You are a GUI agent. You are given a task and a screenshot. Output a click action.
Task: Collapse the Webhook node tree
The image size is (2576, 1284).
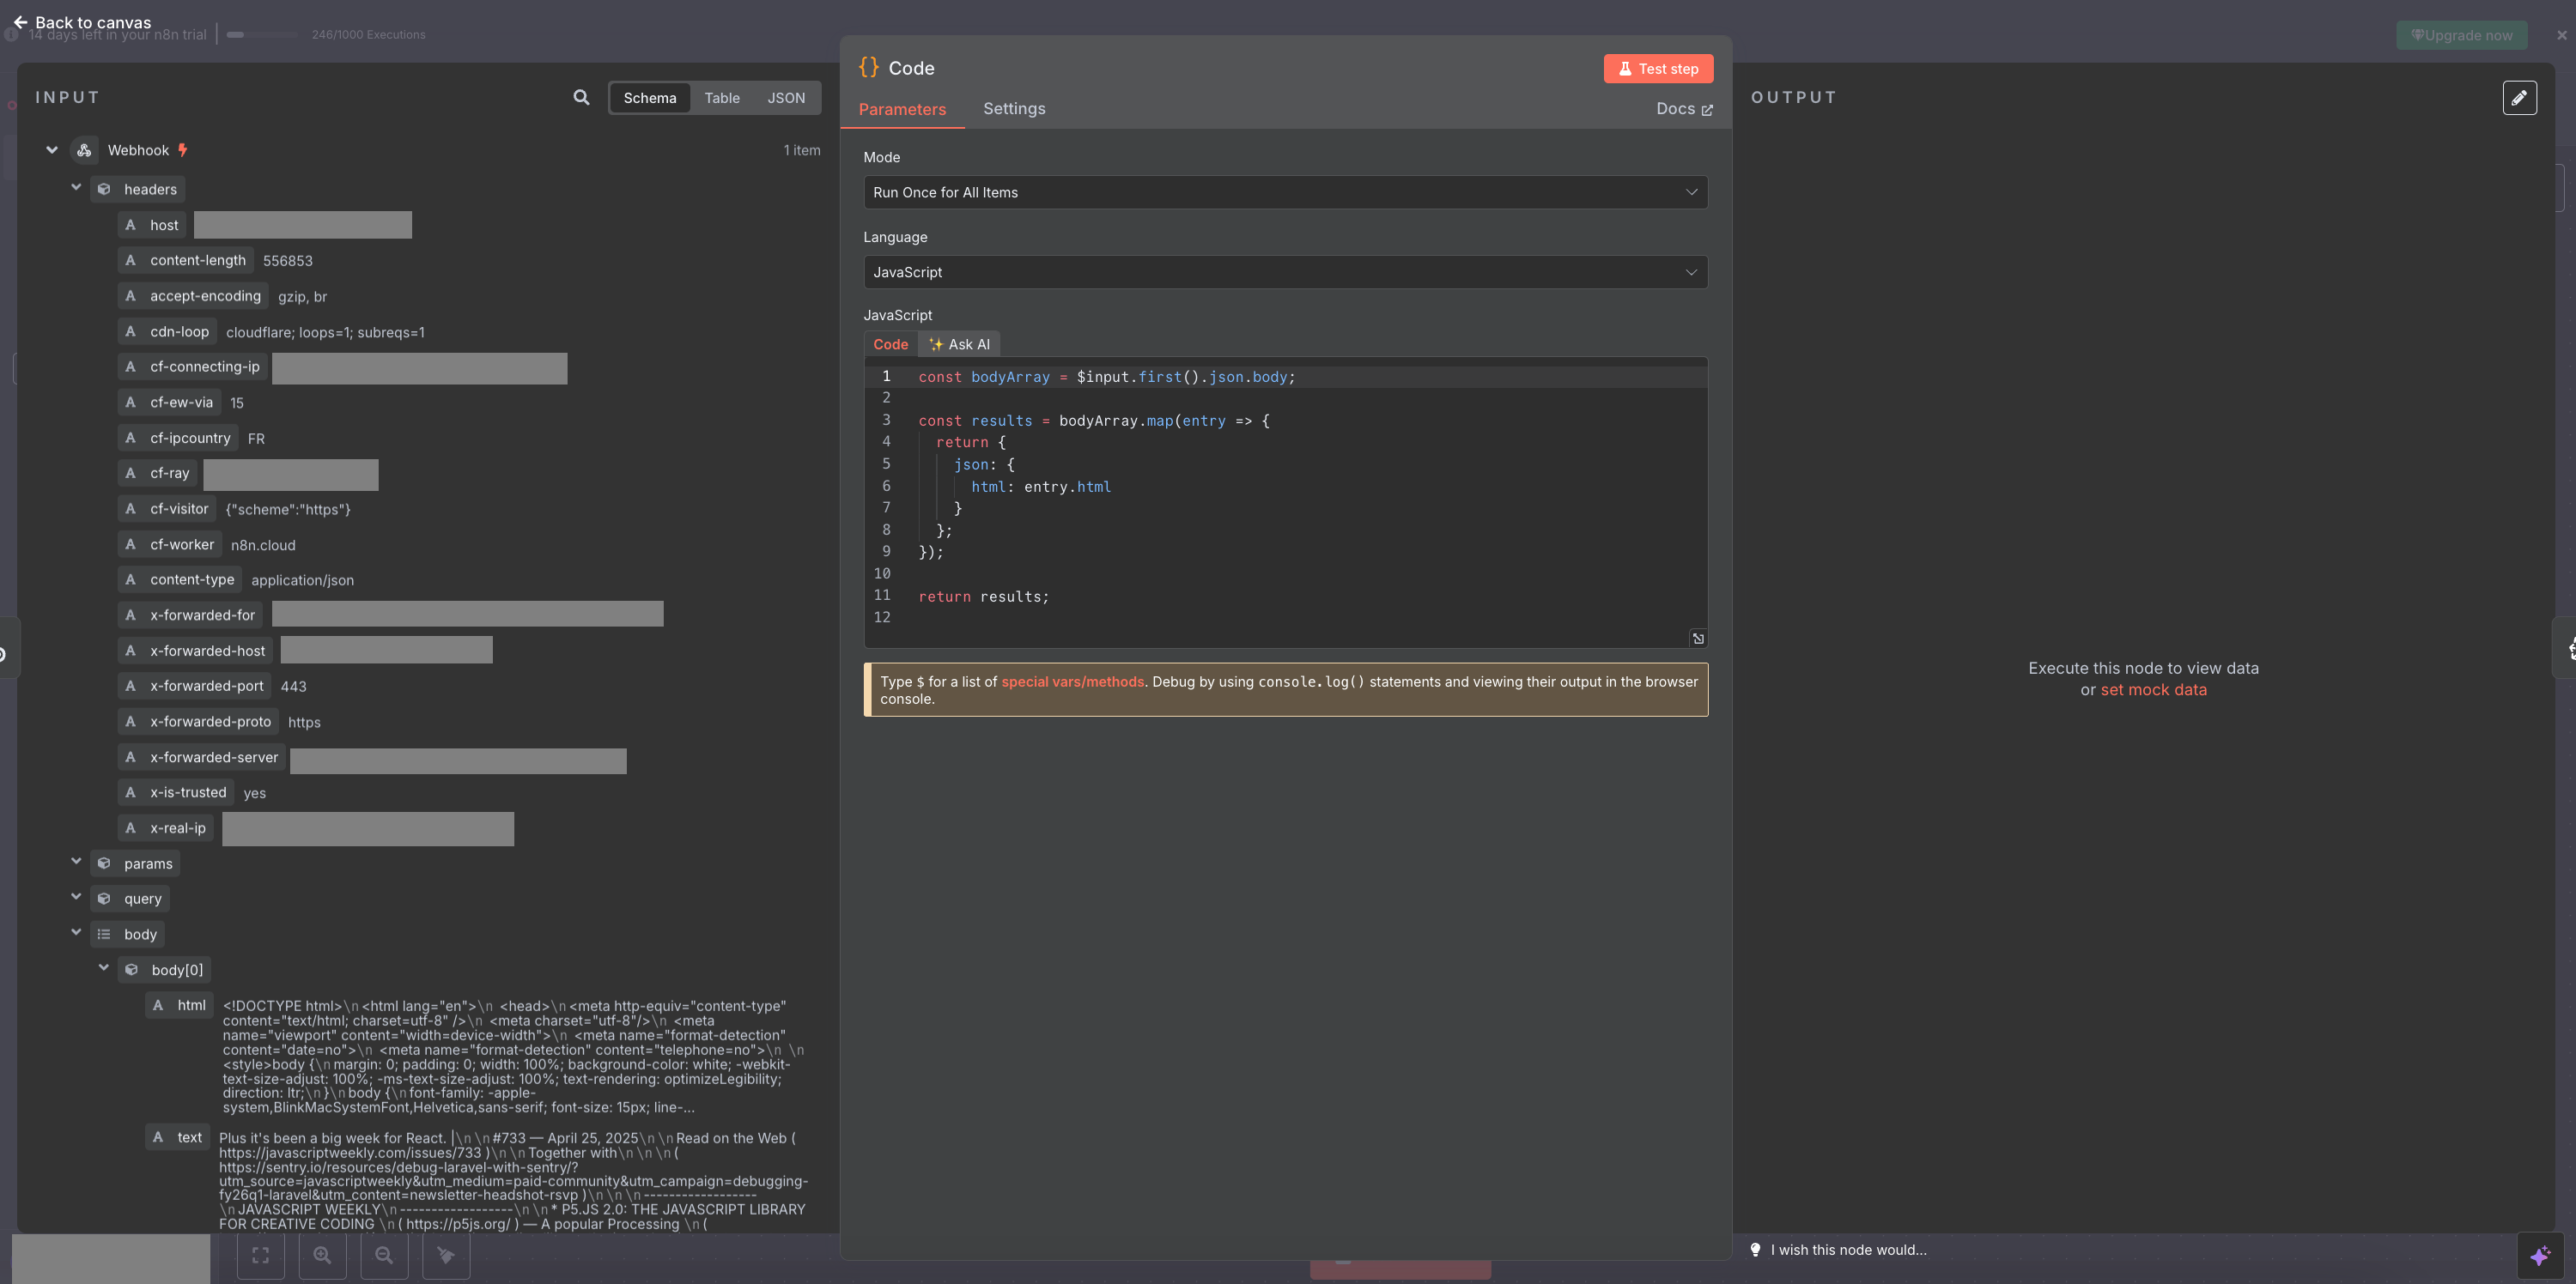tap(52, 150)
